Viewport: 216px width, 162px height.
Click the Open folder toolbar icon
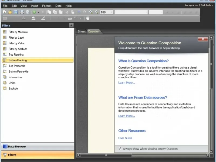10,12
